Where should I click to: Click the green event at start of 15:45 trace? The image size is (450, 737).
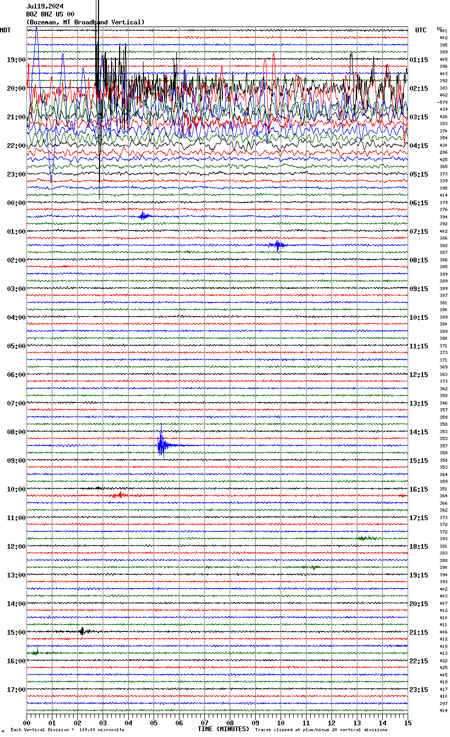(x=35, y=653)
